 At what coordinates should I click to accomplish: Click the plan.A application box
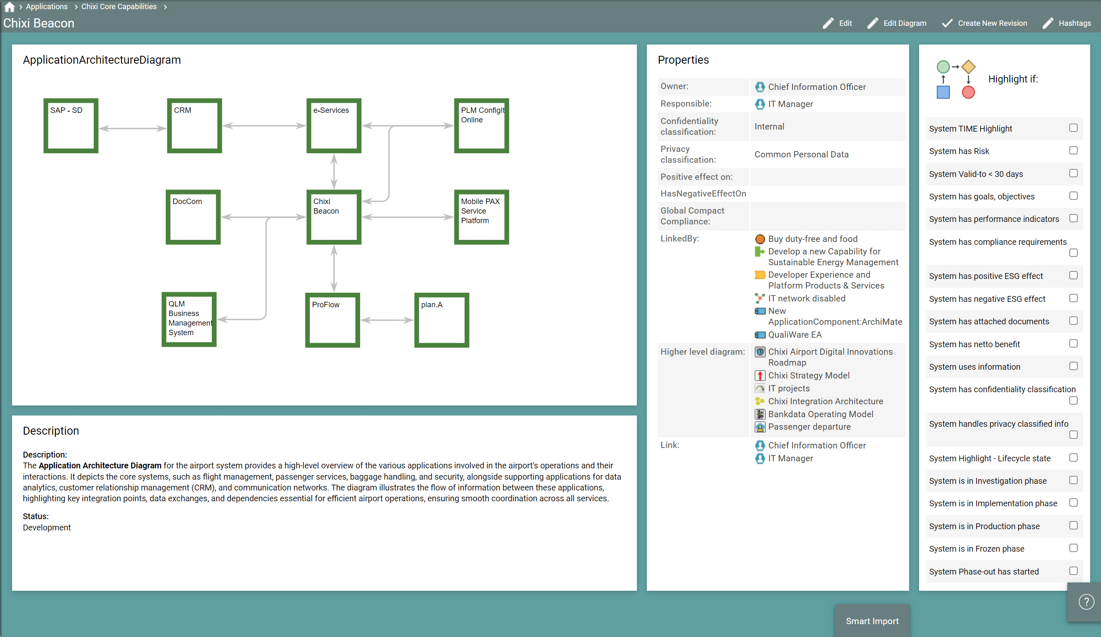click(x=442, y=320)
